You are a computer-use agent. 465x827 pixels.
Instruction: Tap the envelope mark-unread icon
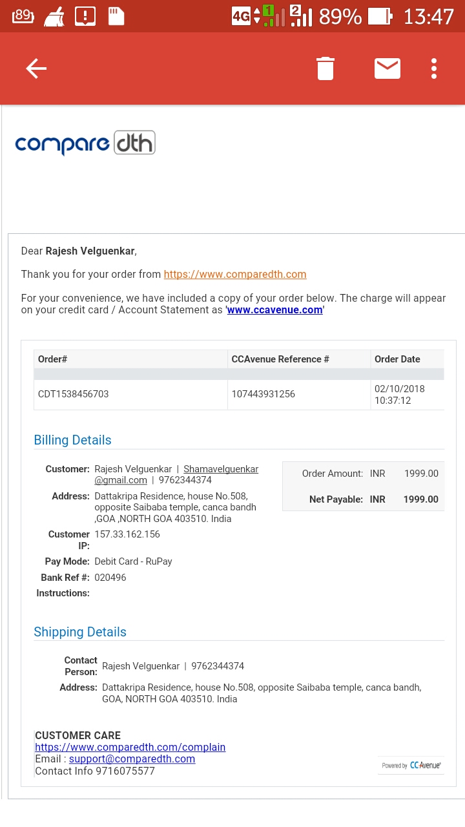click(387, 68)
